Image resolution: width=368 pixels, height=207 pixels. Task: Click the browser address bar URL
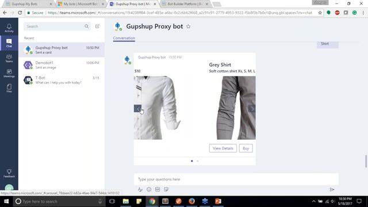click(180, 13)
